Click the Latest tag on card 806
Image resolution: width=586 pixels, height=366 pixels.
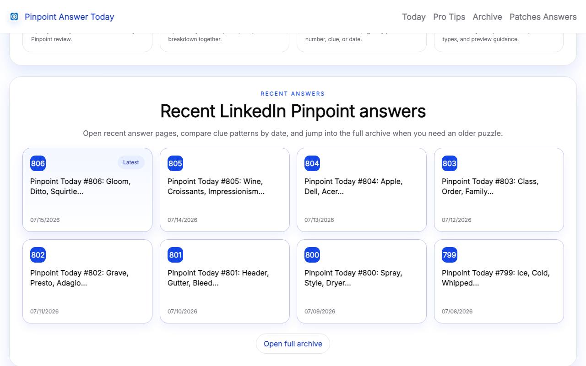pyautogui.click(x=131, y=162)
